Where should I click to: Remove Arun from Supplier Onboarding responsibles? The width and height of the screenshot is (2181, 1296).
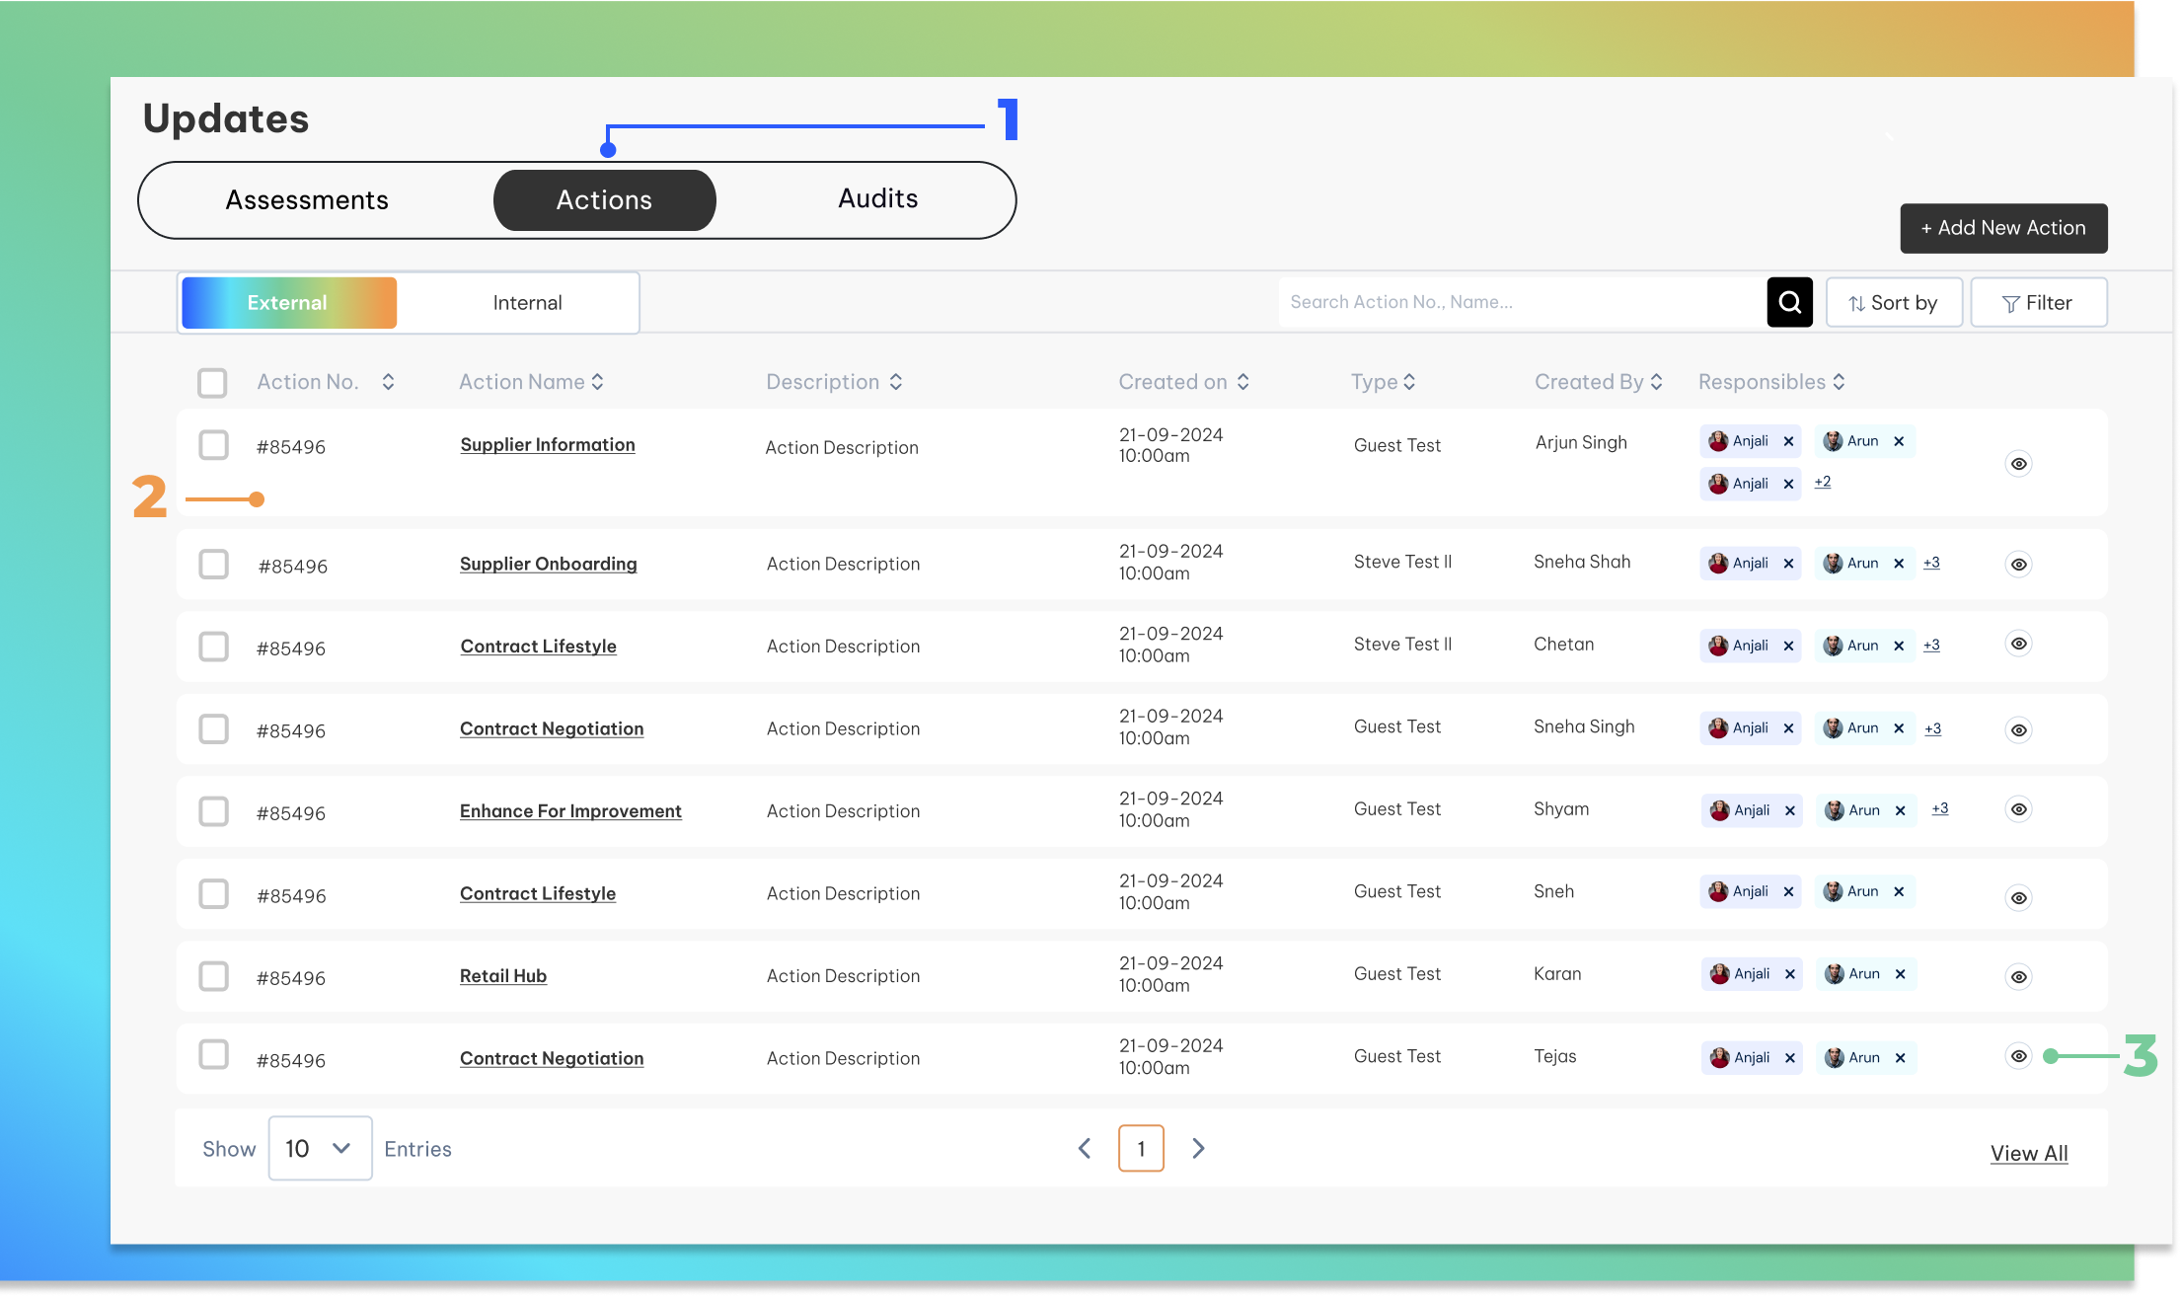click(1899, 564)
